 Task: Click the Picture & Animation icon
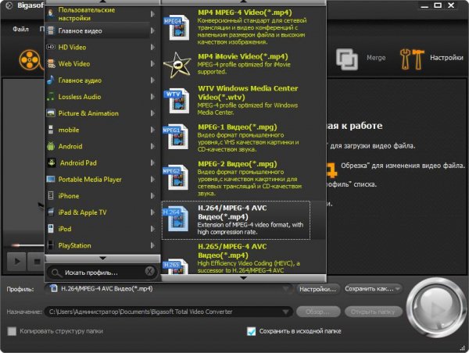click(x=51, y=113)
